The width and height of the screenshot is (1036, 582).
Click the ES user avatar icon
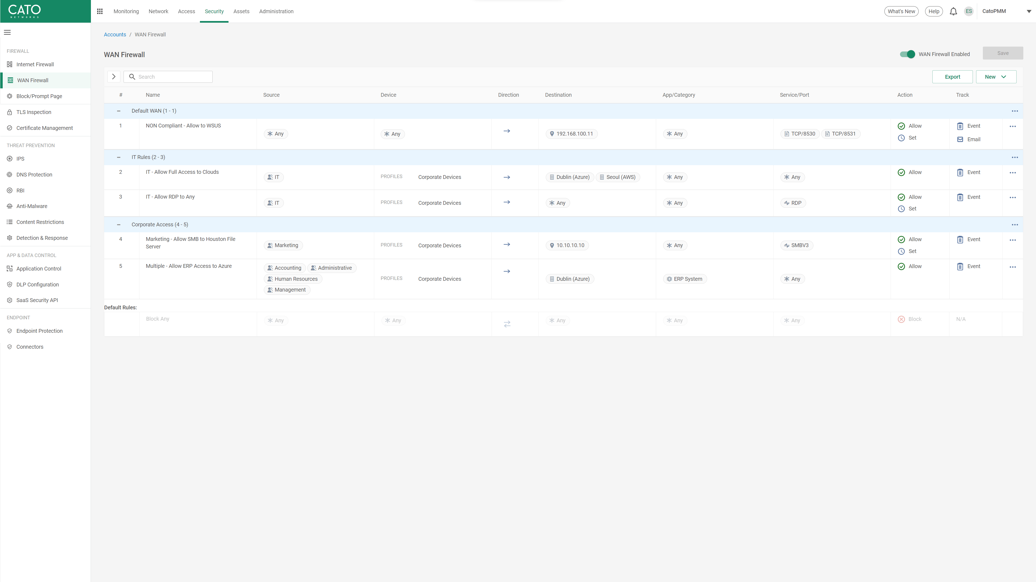pos(969,11)
